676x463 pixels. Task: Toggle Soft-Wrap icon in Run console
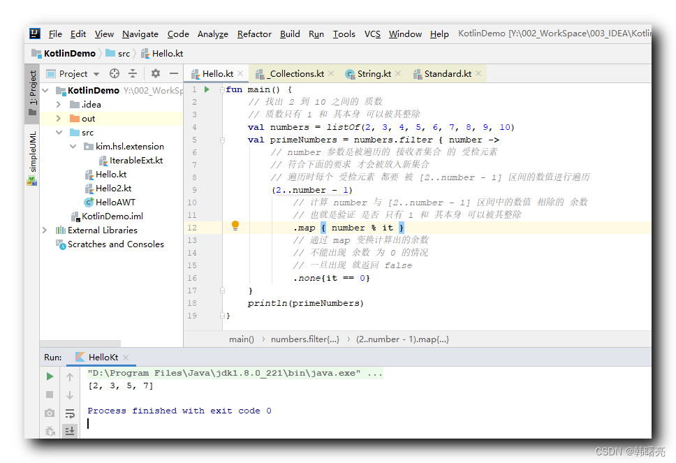tap(69, 413)
